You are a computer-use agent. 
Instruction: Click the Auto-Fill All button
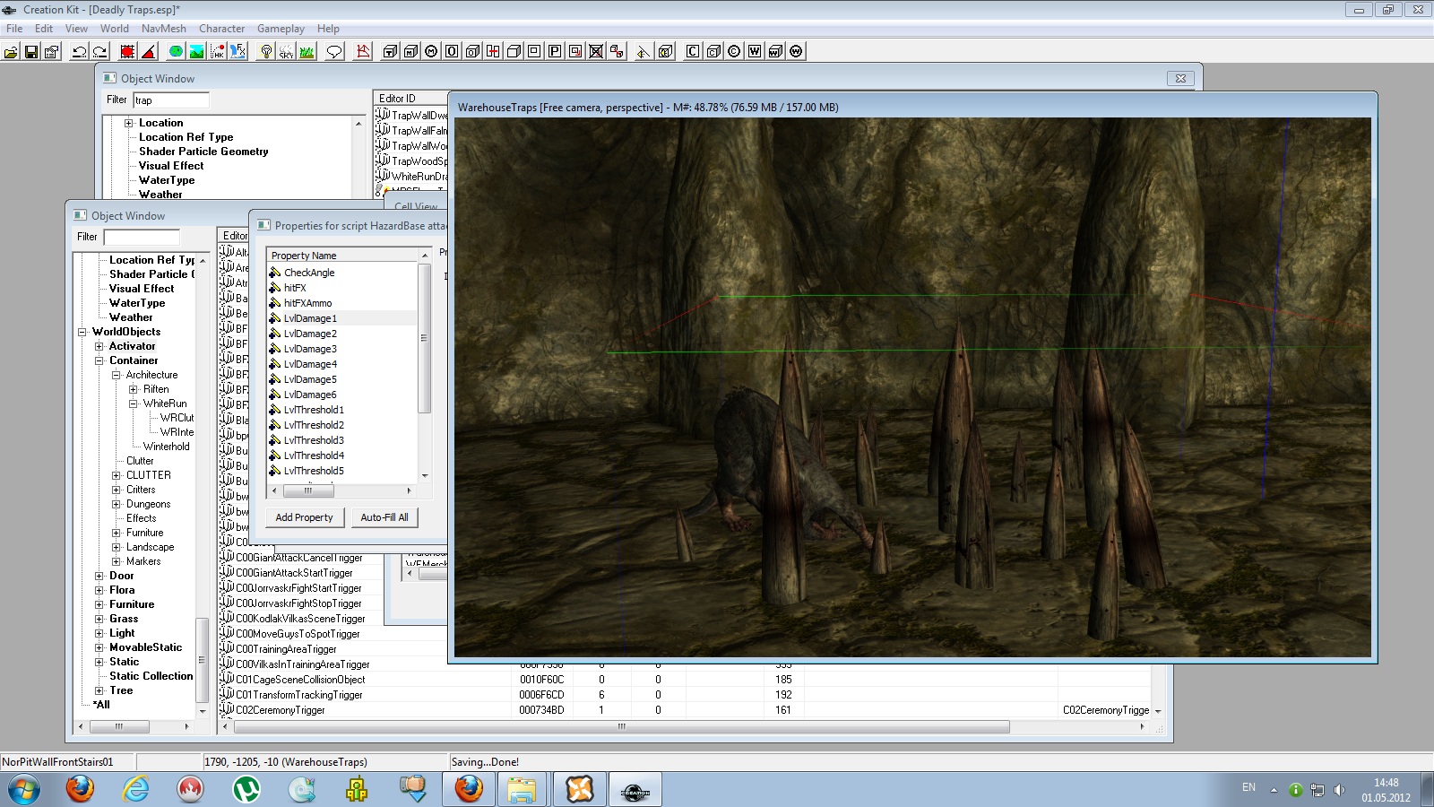click(x=384, y=517)
